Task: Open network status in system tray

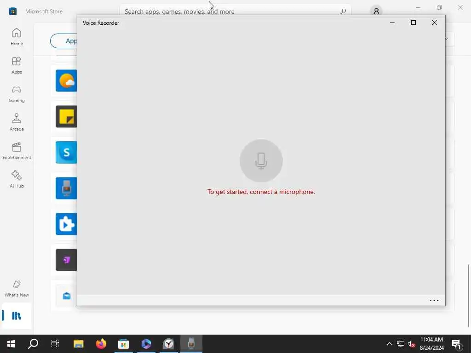Action: 401,344
